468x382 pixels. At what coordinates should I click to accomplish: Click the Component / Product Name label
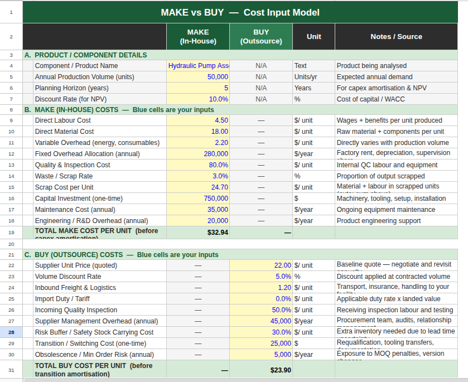pyautogui.click(x=76, y=66)
